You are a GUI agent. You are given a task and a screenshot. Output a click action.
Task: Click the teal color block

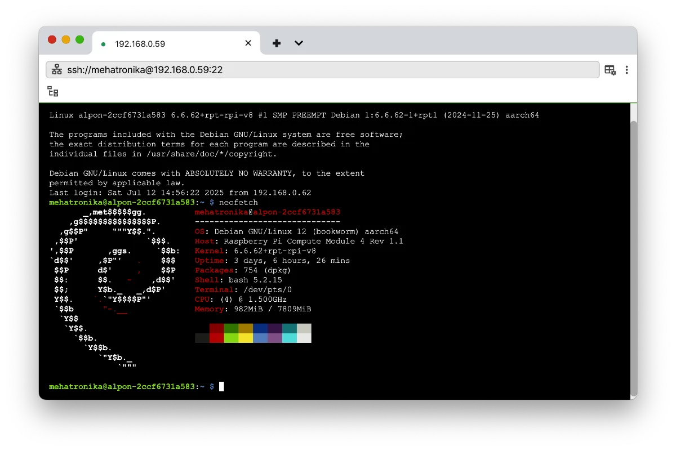pyautogui.click(x=290, y=328)
